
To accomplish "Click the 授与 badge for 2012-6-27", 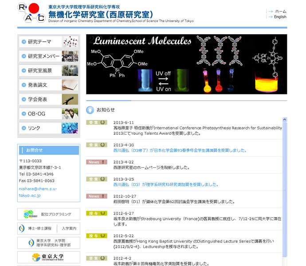I will click(x=97, y=213).
